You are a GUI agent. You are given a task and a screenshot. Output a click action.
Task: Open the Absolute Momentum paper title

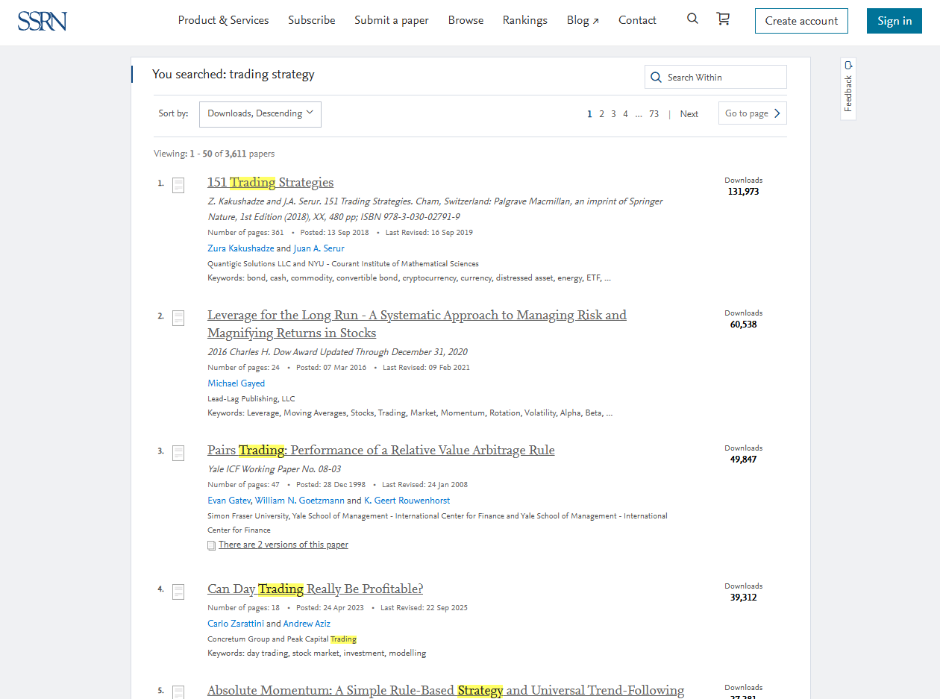click(x=445, y=690)
